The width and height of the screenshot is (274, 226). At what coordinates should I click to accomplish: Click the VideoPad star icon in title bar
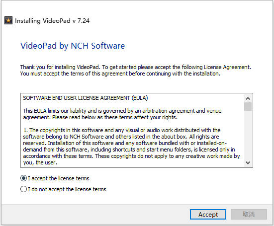click(8, 20)
